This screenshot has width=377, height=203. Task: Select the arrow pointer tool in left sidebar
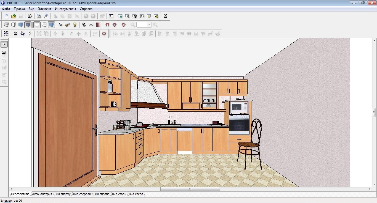point(4,44)
